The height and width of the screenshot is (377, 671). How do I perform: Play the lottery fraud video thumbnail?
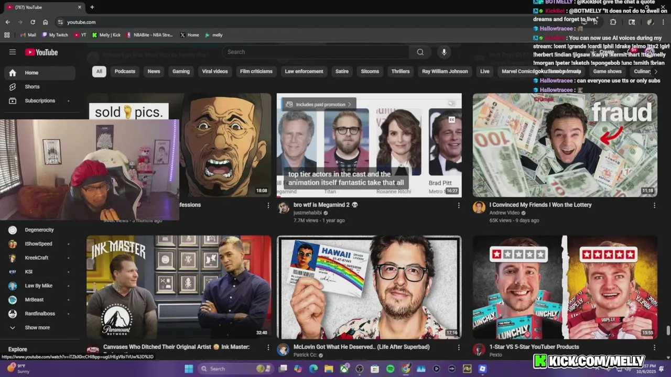pyautogui.click(x=565, y=145)
